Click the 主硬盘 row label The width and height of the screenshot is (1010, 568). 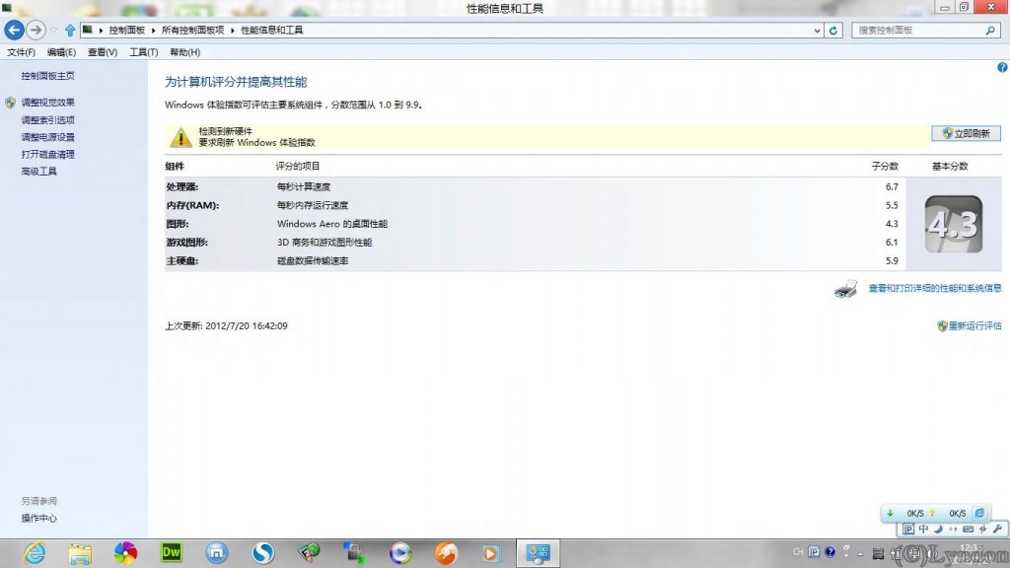182,260
